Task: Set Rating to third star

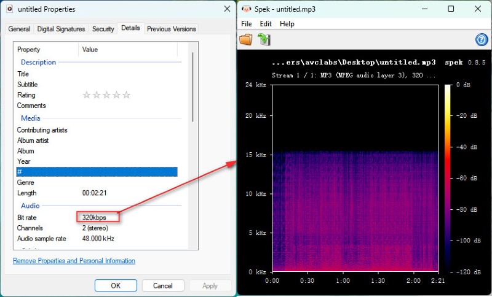Action: click(x=106, y=95)
